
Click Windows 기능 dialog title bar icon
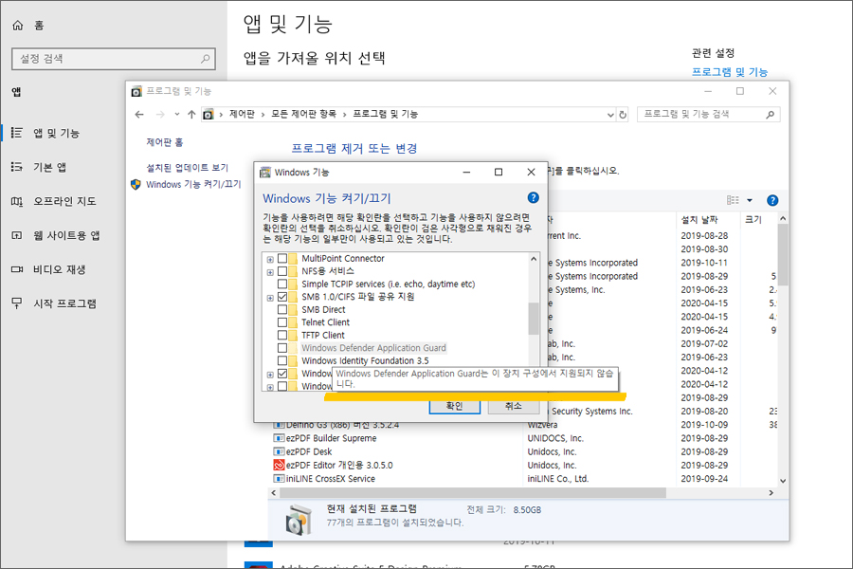click(265, 172)
